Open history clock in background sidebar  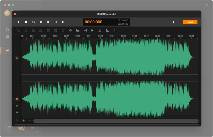point(8,37)
